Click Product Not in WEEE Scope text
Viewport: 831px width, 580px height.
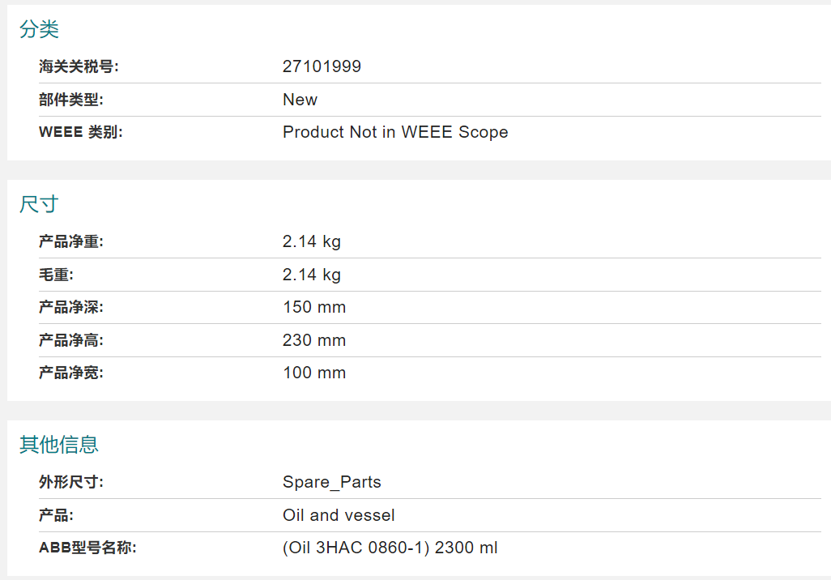point(395,132)
